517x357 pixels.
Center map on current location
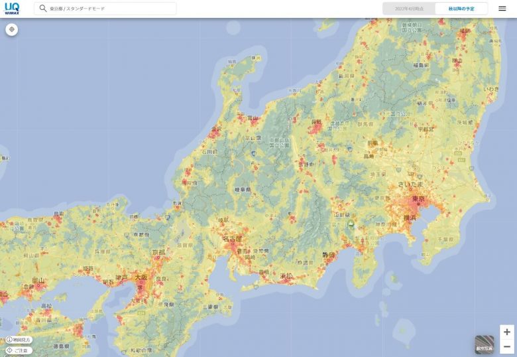[12, 29]
